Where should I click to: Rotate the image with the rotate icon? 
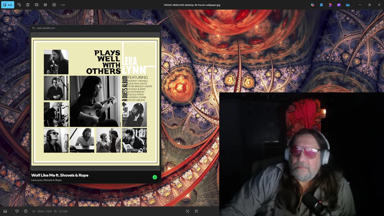19,5
